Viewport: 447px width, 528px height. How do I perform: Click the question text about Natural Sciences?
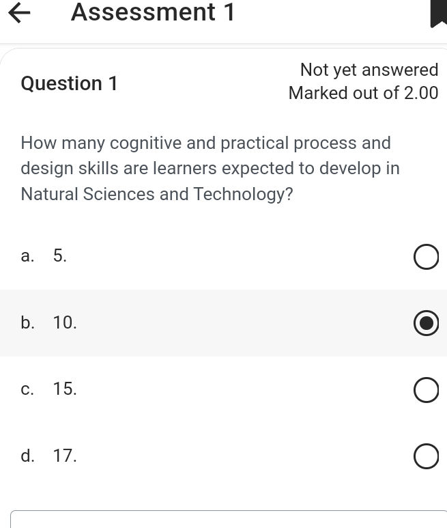coord(210,169)
